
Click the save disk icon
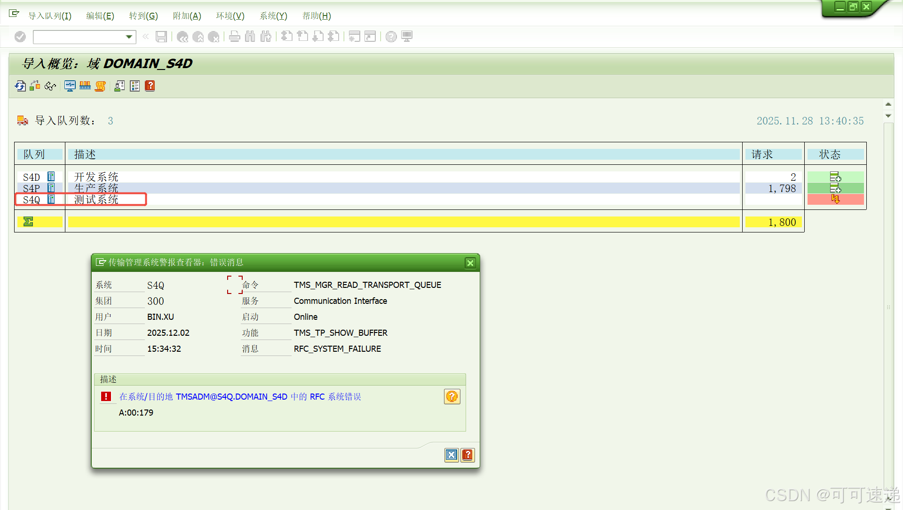[161, 37]
